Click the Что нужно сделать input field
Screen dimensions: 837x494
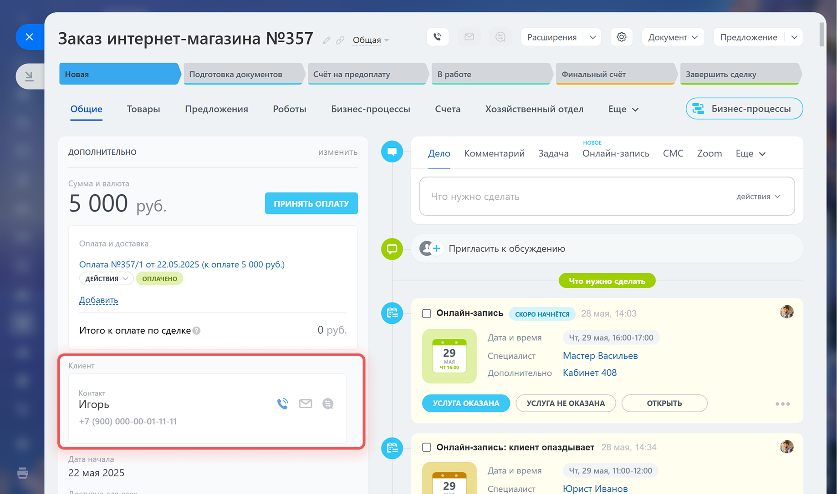(x=607, y=197)
